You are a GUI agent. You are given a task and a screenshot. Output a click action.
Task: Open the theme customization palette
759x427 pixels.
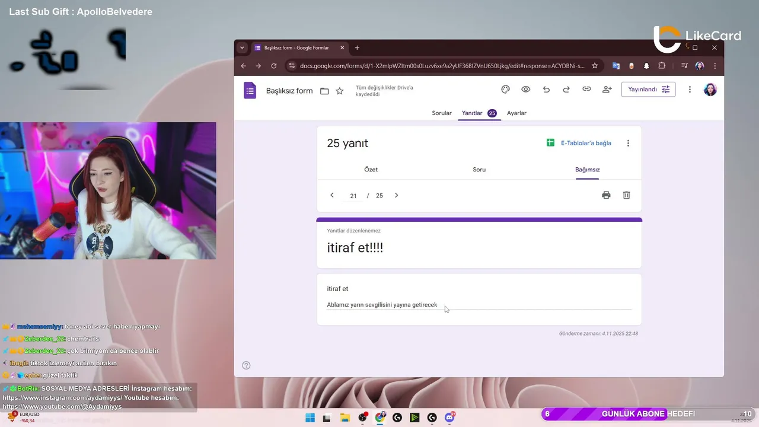pyautogui.click(x=506, y=90)
